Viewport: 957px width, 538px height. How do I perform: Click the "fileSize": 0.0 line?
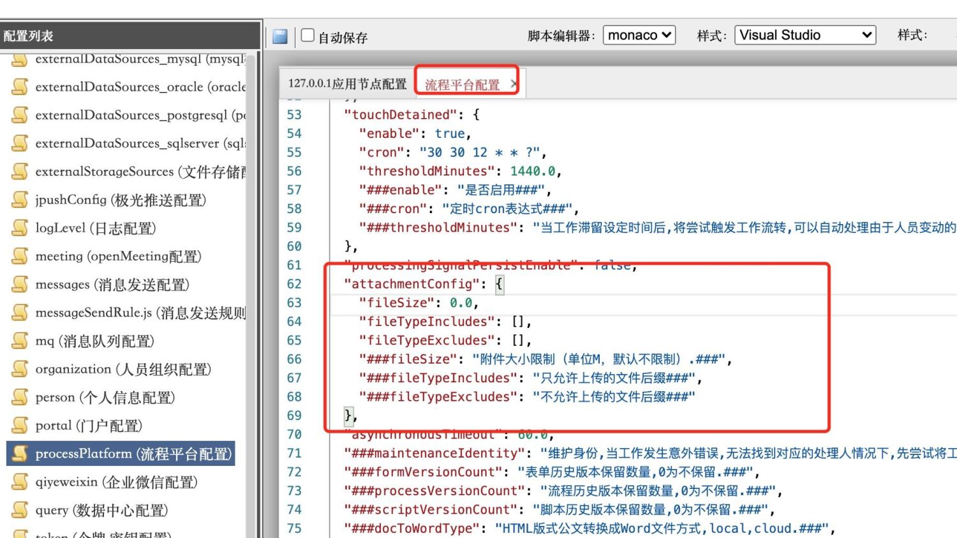point(419,303)
